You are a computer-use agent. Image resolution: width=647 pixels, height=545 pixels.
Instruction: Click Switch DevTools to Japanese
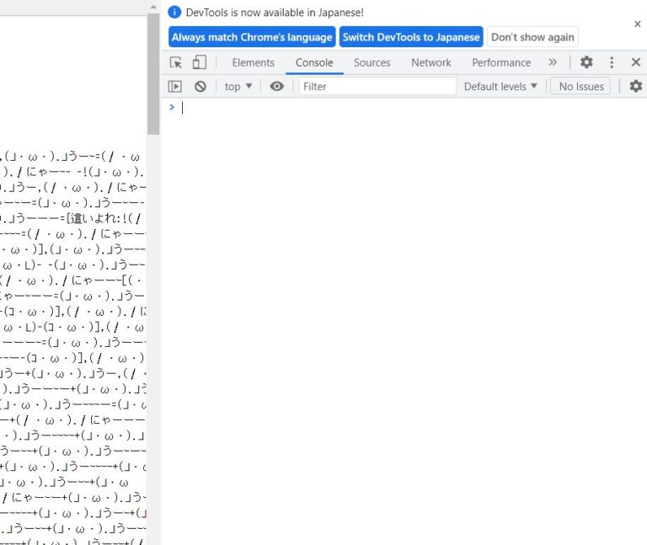[411, 37]
